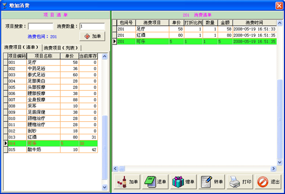Image resolution: width=285 pixels, height=194 pixels.
Task: Click stock value 42 for 酸牛奶
Action: tap(94, 149)
